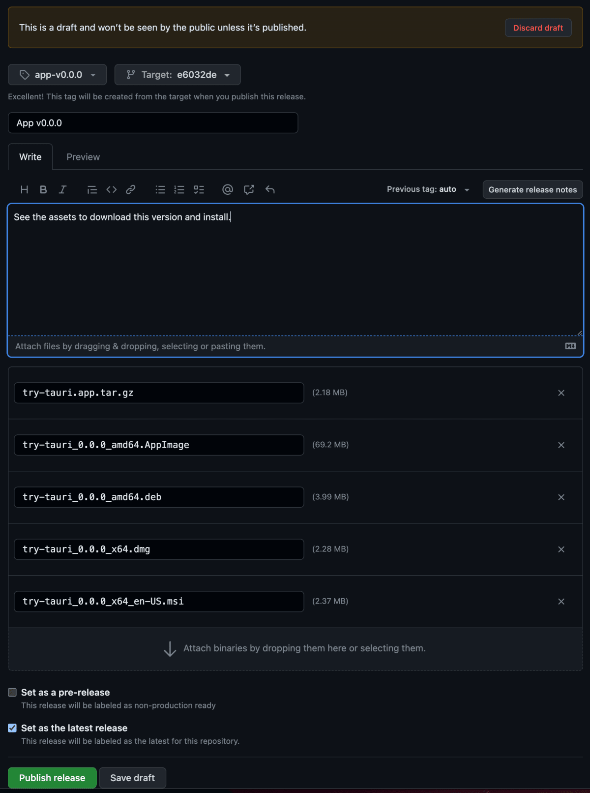
Task: Open the mention suggestions with the @ icon
Action: (227, 189)
